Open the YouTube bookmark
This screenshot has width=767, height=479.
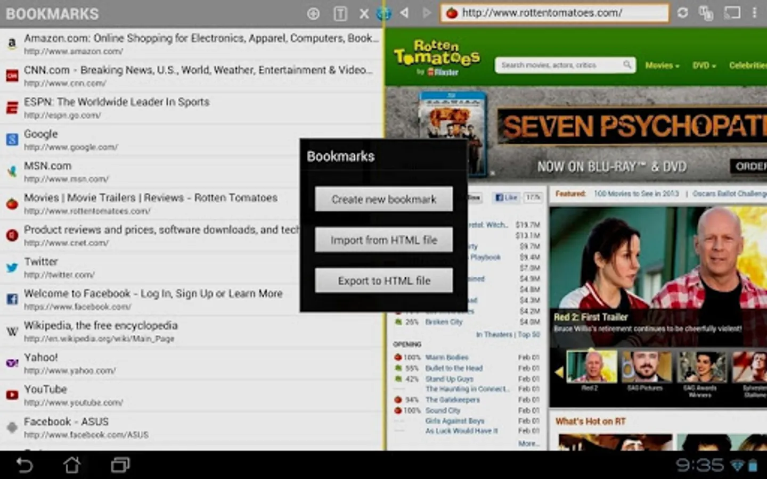[x=192, y=395]
